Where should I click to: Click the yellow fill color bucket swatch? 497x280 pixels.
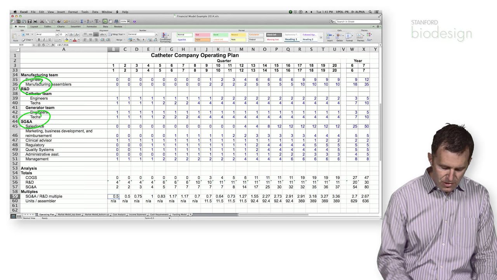(66, 40)
